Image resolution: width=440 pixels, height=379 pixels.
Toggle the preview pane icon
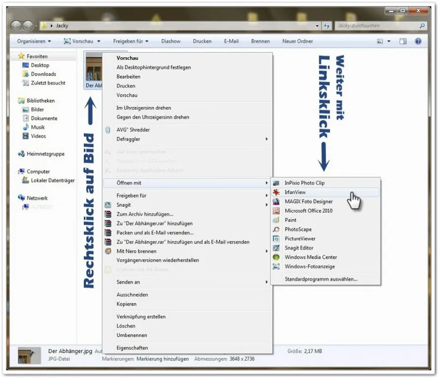[403, 41]
